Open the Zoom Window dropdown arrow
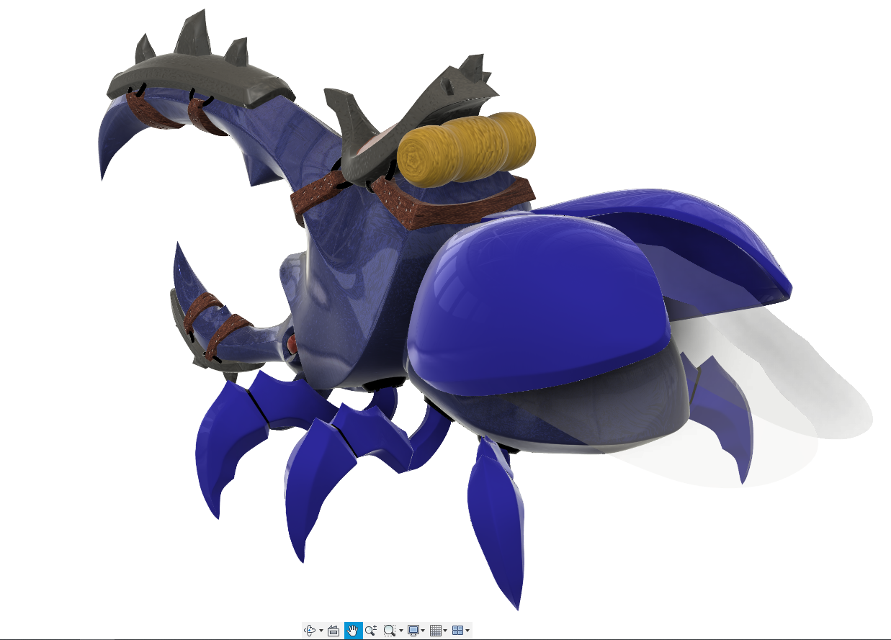The image size is (891, 640). pos(401,631)
